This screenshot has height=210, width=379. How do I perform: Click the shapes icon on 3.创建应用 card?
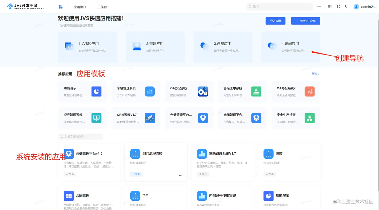click(x=205, y=46)
